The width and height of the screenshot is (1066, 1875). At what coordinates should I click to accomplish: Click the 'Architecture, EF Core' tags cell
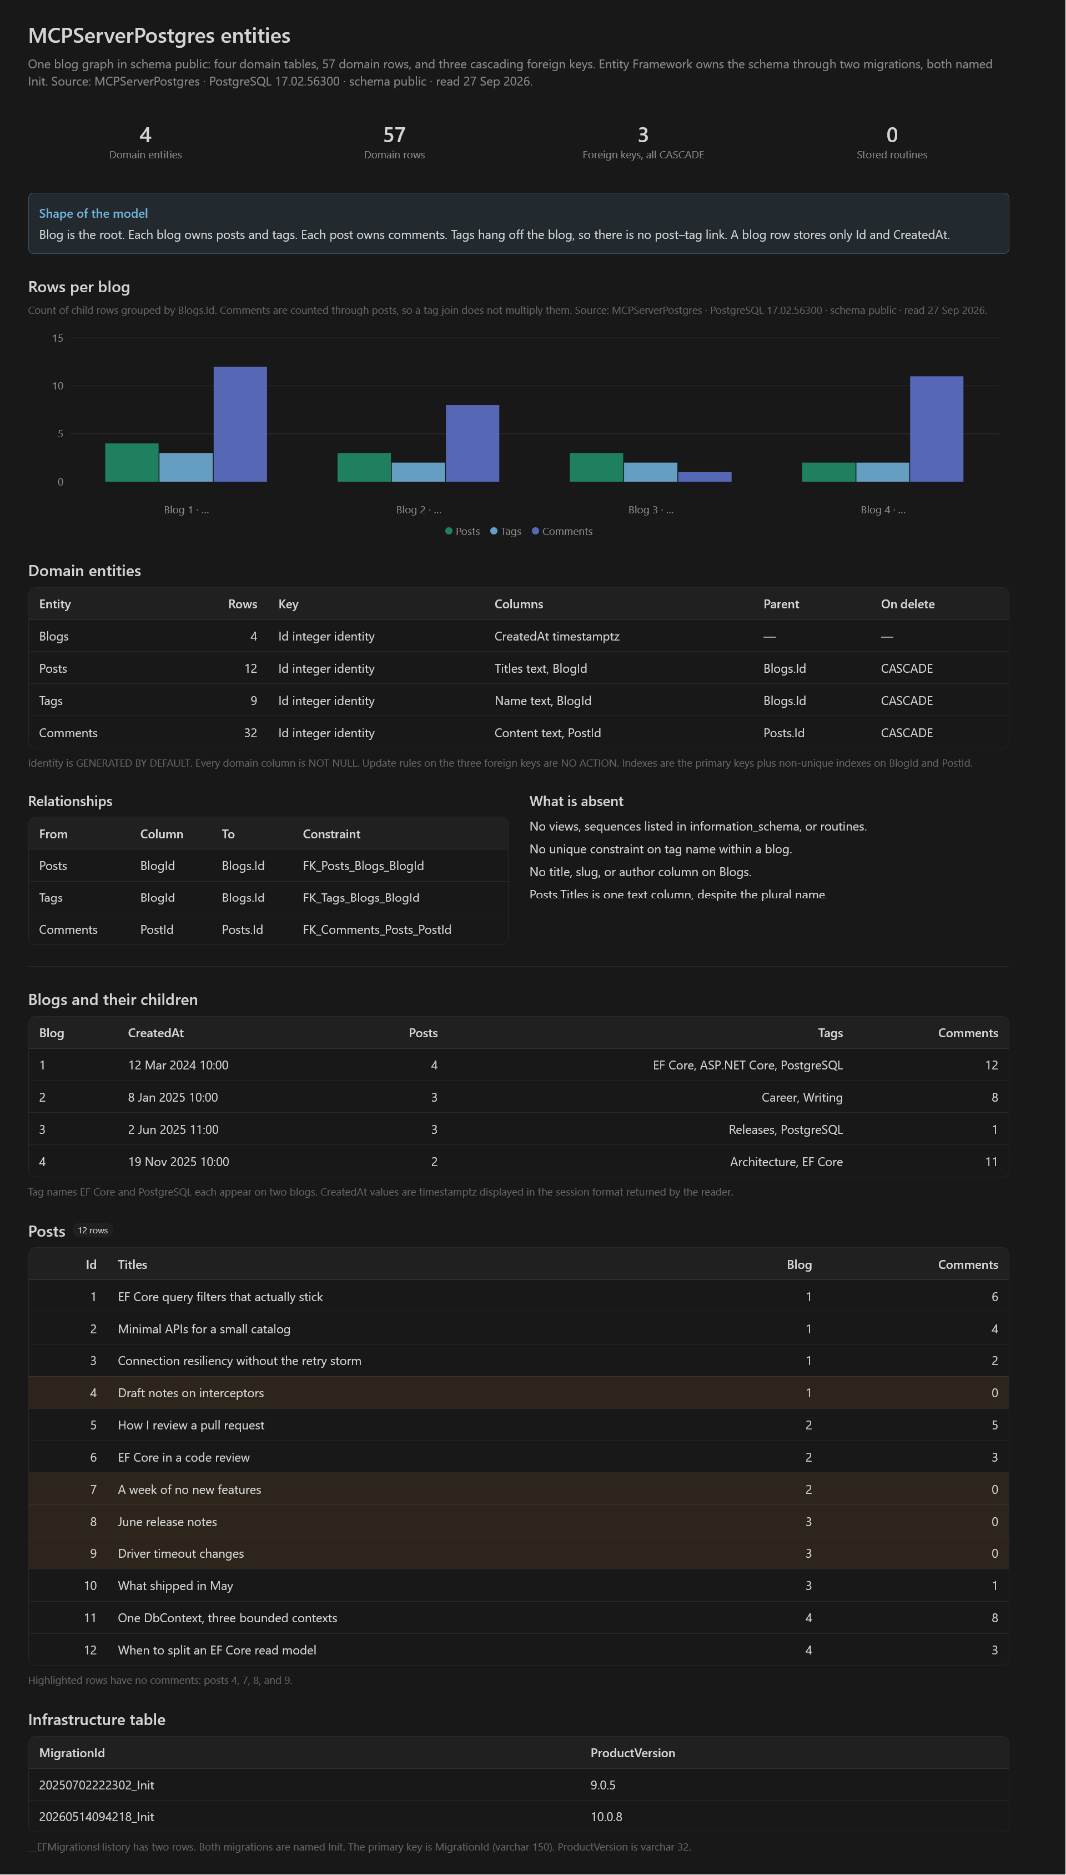pyautogui.click(x=786, y=1162)
